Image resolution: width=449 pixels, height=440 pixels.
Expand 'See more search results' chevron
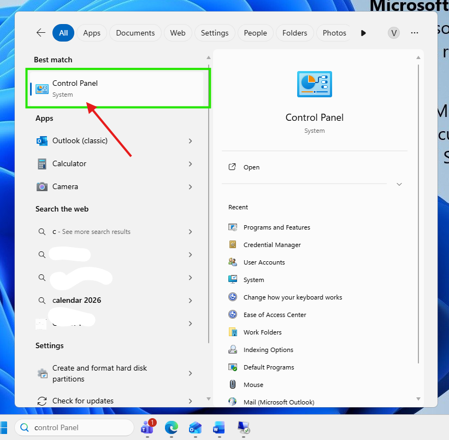[191, 232]
